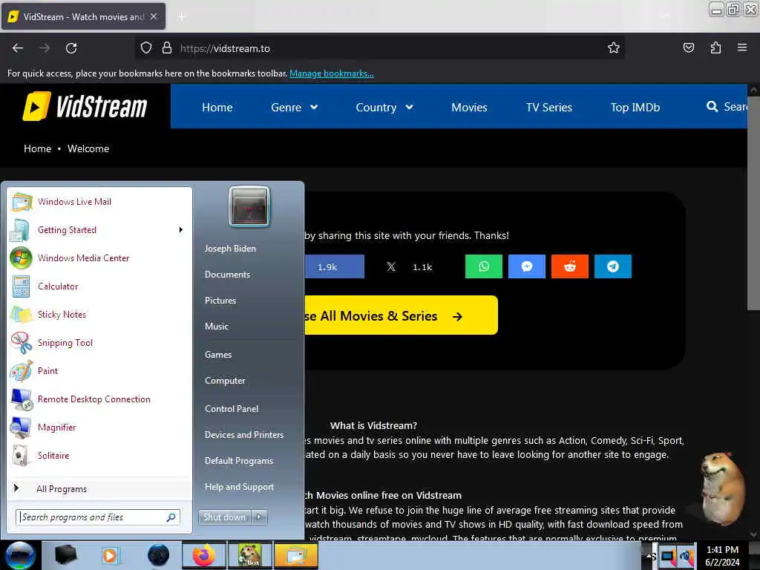Click the user account picture
Screen dimensions: 760x570
pyautogui.click(x=249, y=206)
